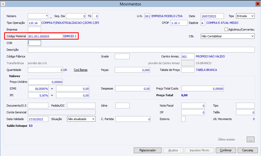
Task: Focus the Empresa input field
Action: (x=34, y=29)
